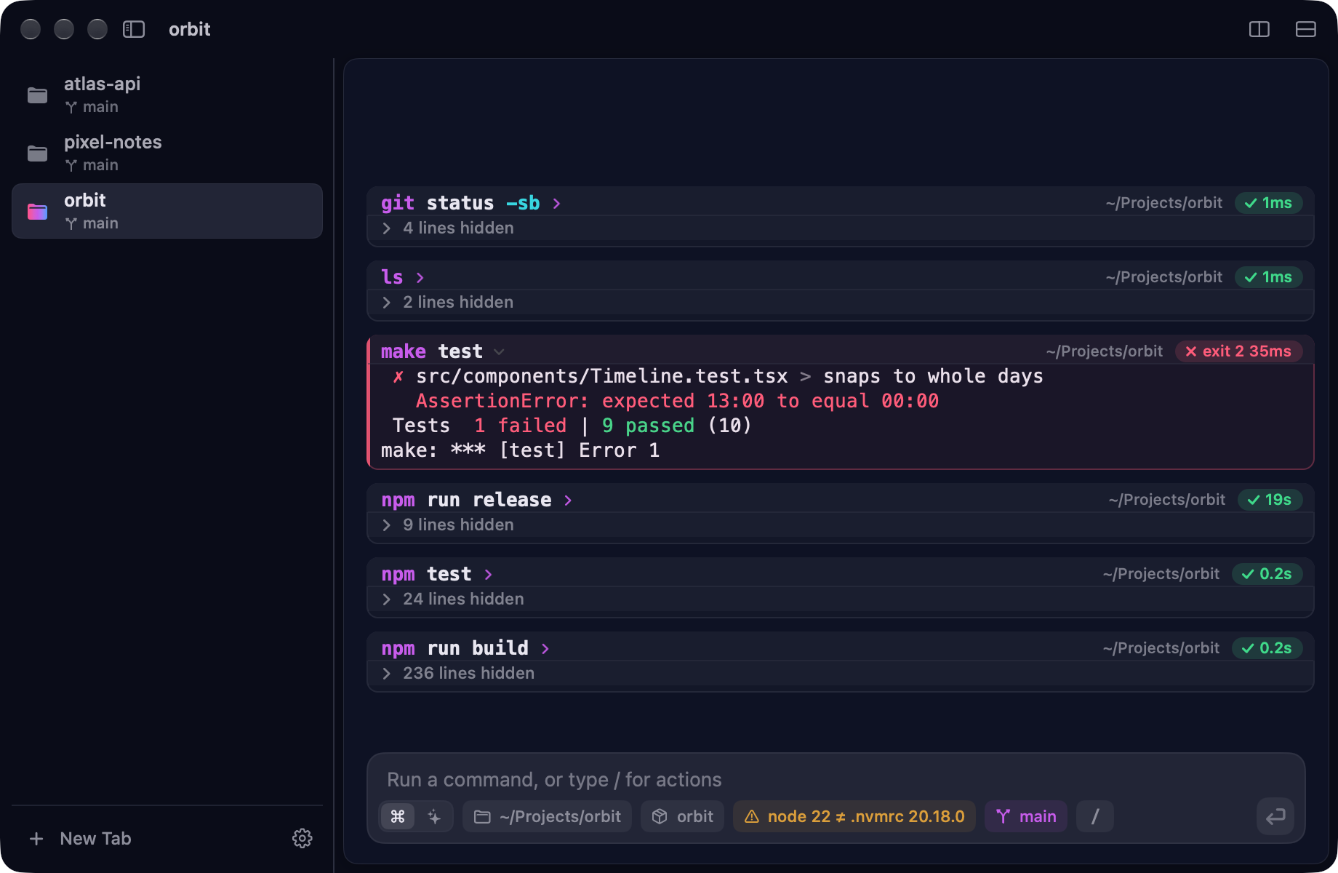The width and height of the screenshot is (1338, 873).
Task: Click chevron beside git status -sb command
Action: click(x=556, y=203)
